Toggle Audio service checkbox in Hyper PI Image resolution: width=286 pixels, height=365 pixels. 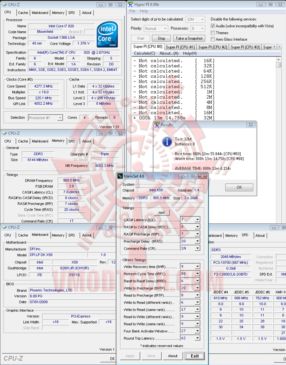point(213,26)
